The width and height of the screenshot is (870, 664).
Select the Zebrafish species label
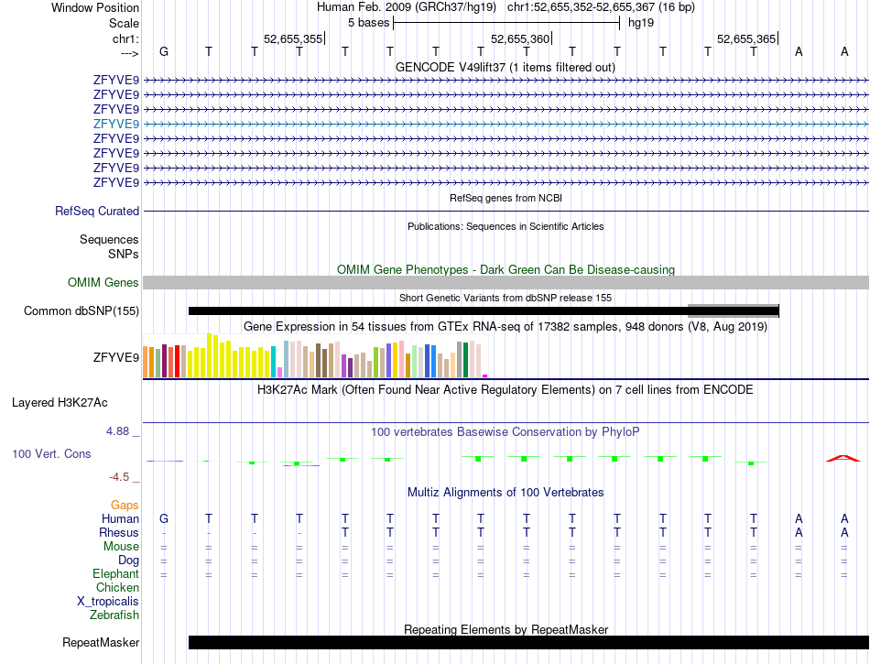[114, 615]
